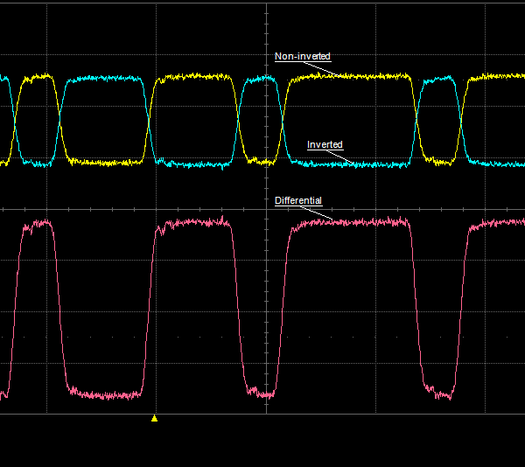Click the yellow high plateau right of trigger marker
The image size is (525, 467).
click(x=192, y=77)
